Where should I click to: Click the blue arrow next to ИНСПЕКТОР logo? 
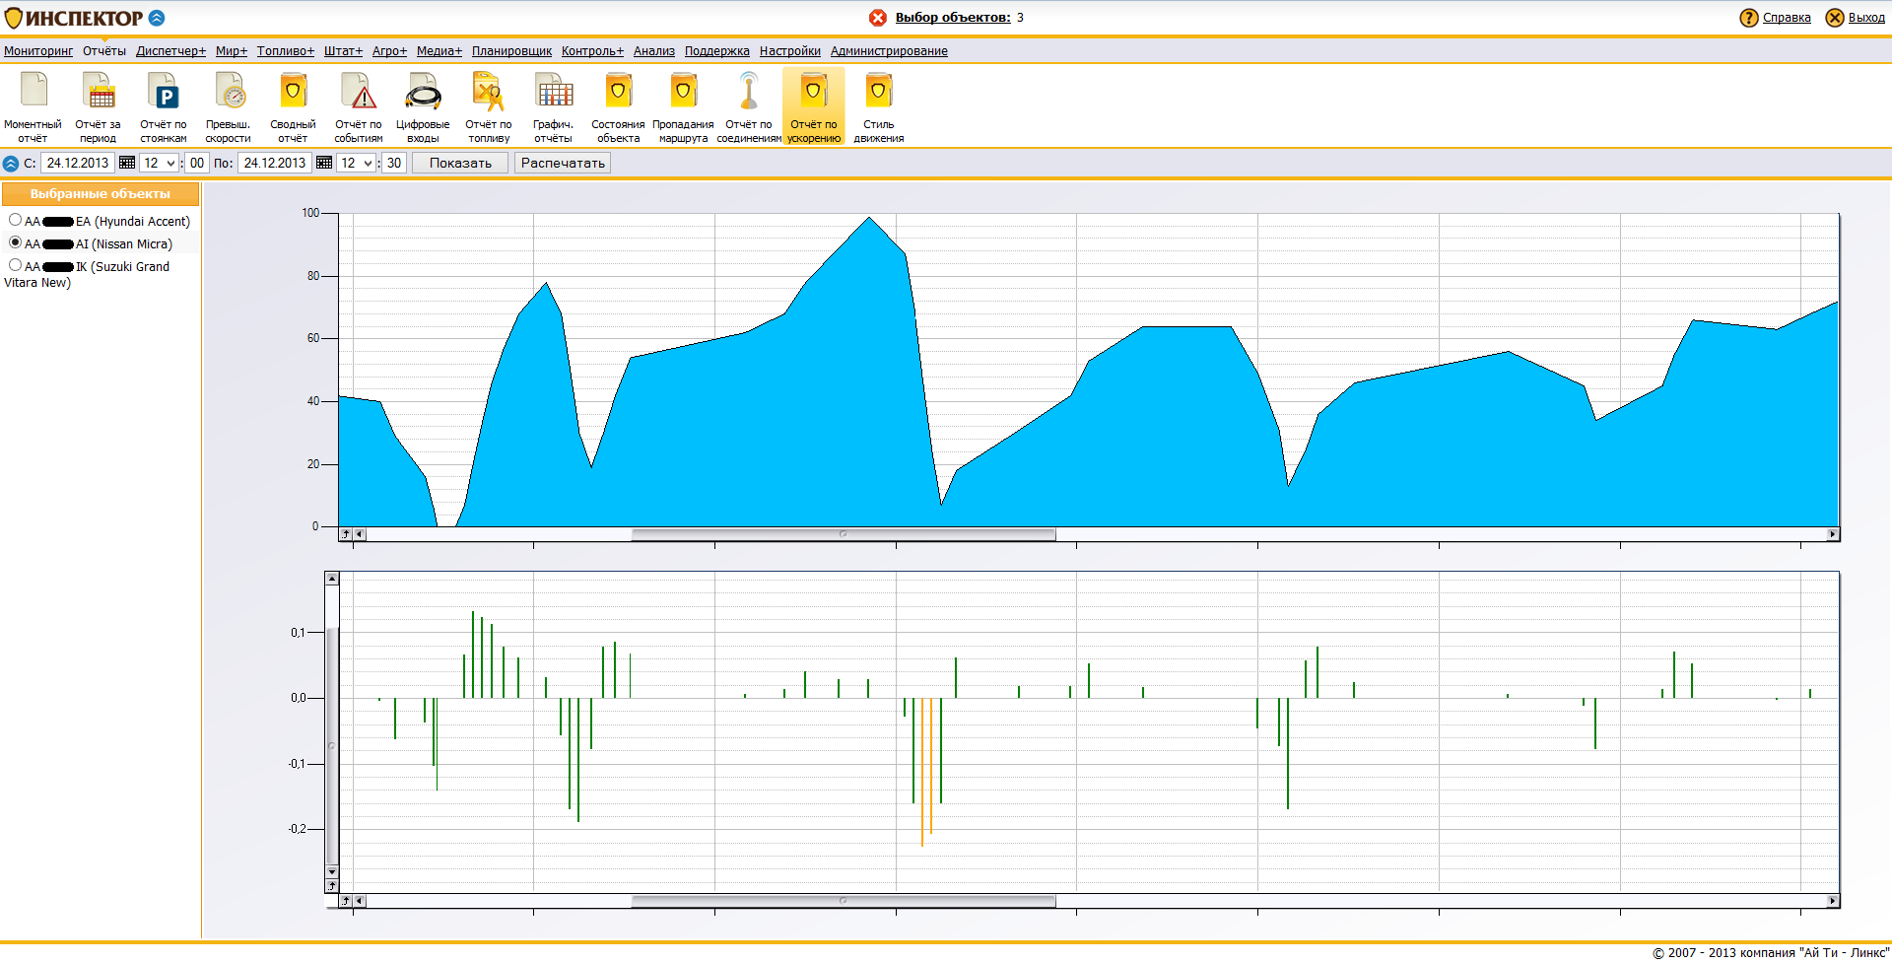(157, 18)
